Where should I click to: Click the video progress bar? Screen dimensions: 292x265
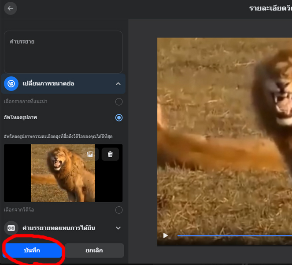235,236
